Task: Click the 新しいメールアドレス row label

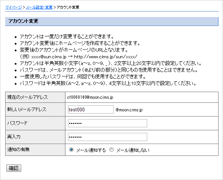Action: [x=27, y=110]
